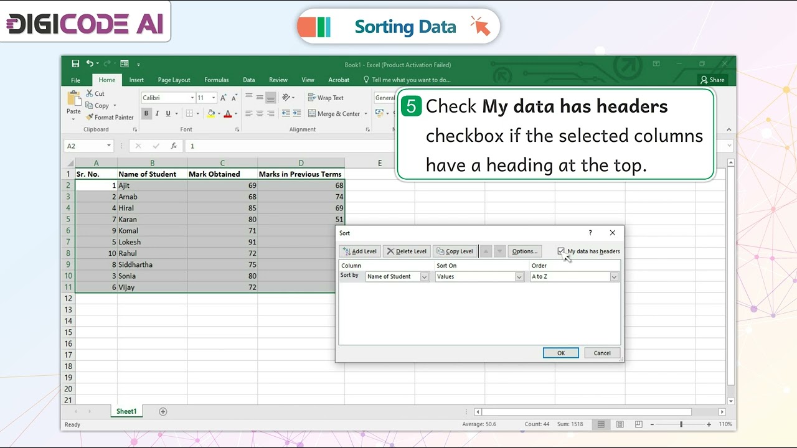Open the Calibri font name dropdown
This screenshot has width=797, height=448.
tap(192, 98)
